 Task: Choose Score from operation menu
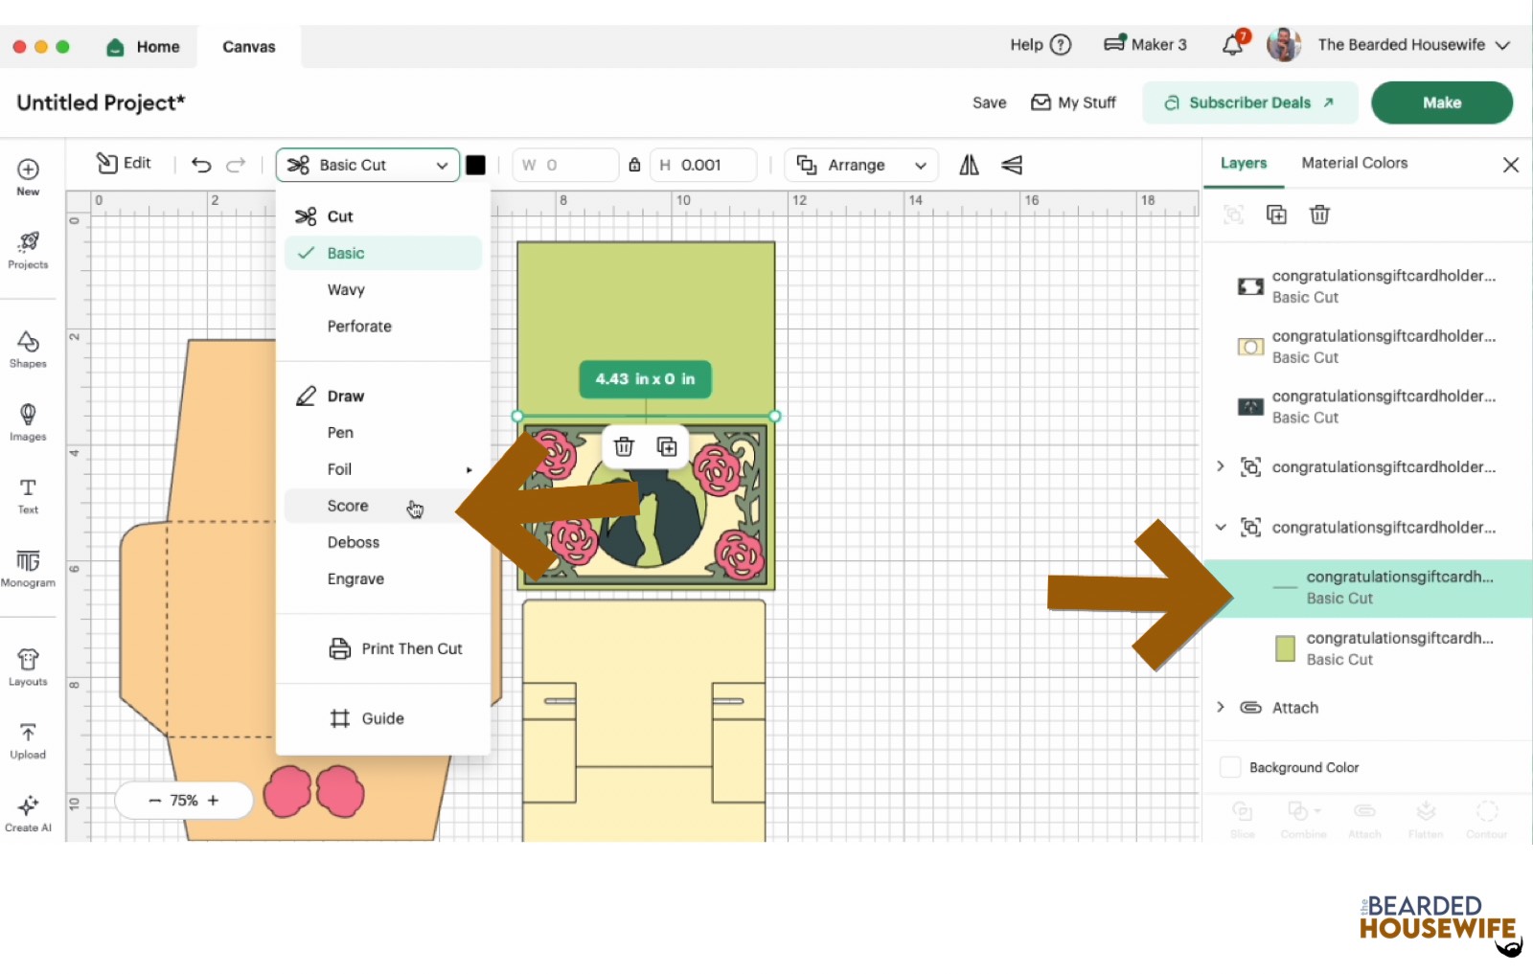coord(348,506)
